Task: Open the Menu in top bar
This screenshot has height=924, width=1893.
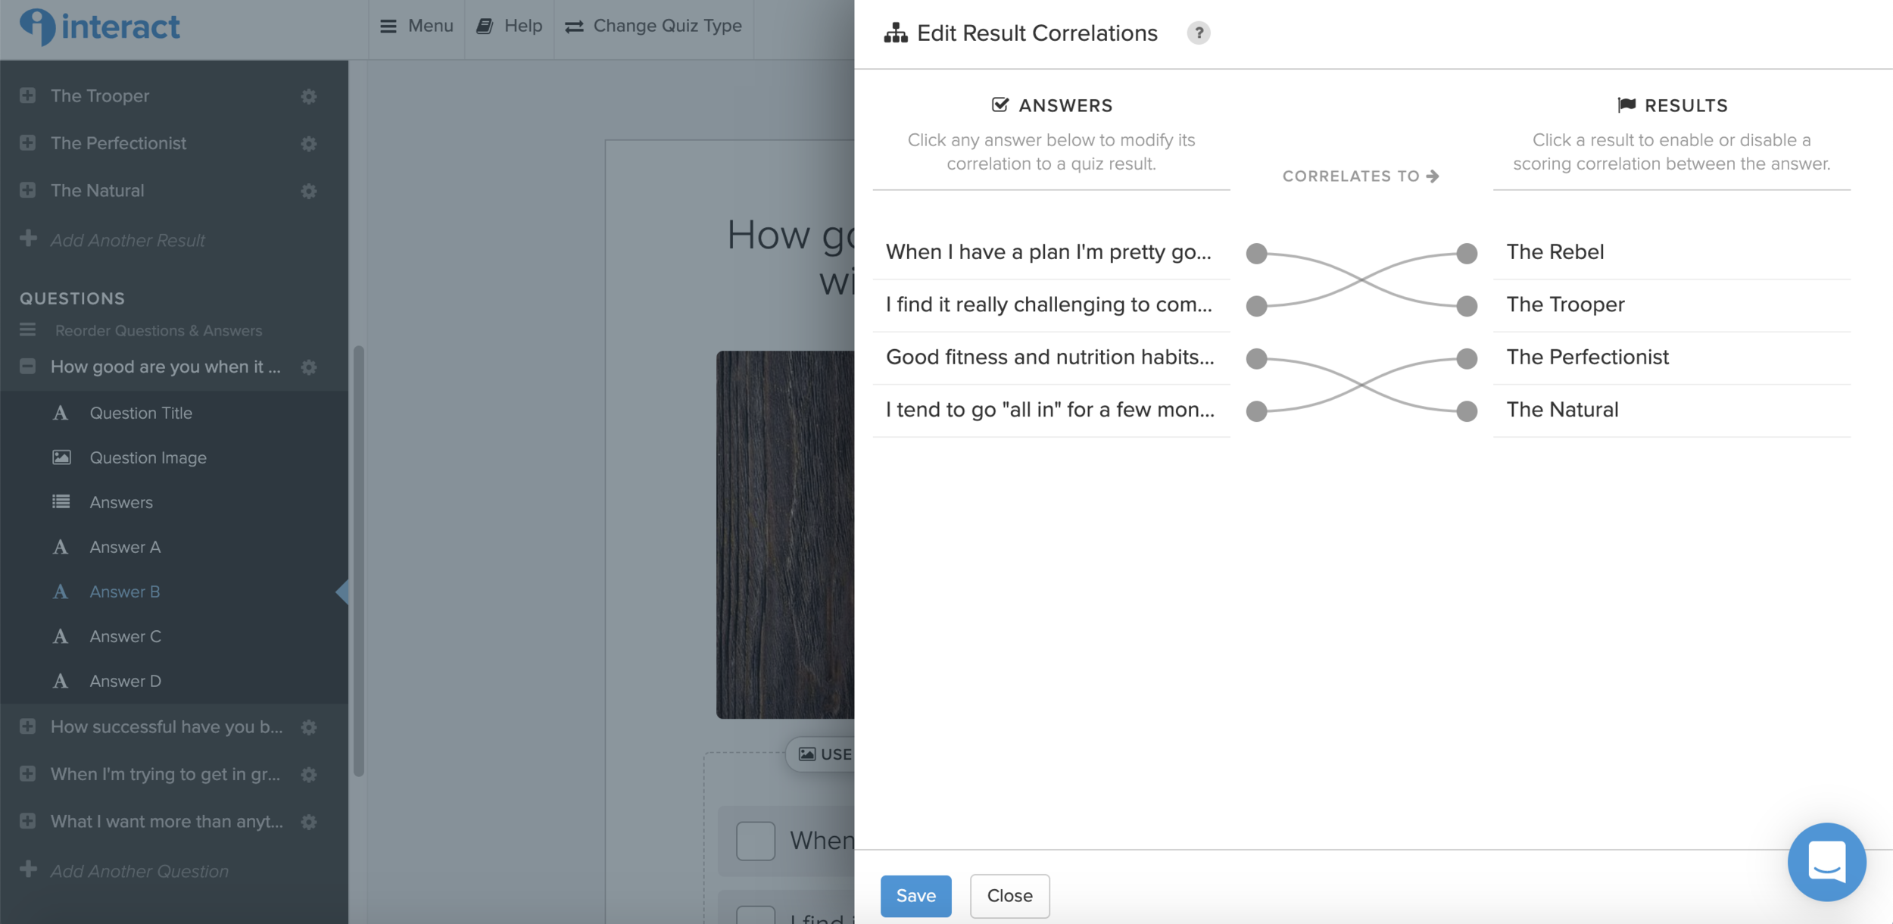Action: 416,27
